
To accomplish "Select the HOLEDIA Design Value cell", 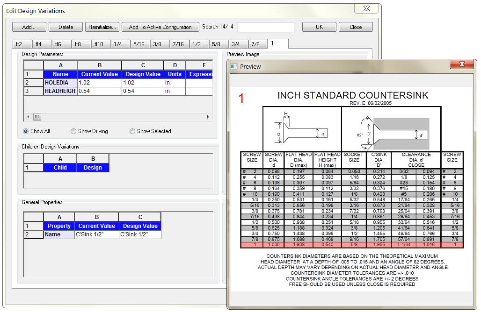I will click(x=143, y=83).
